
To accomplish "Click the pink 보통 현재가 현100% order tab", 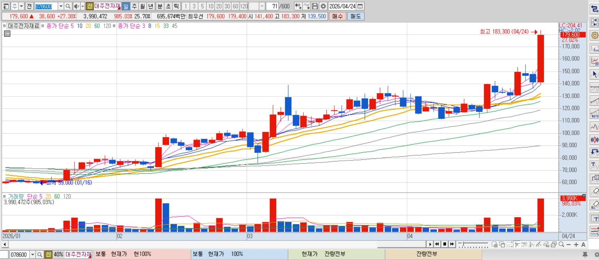I will 142,254.
